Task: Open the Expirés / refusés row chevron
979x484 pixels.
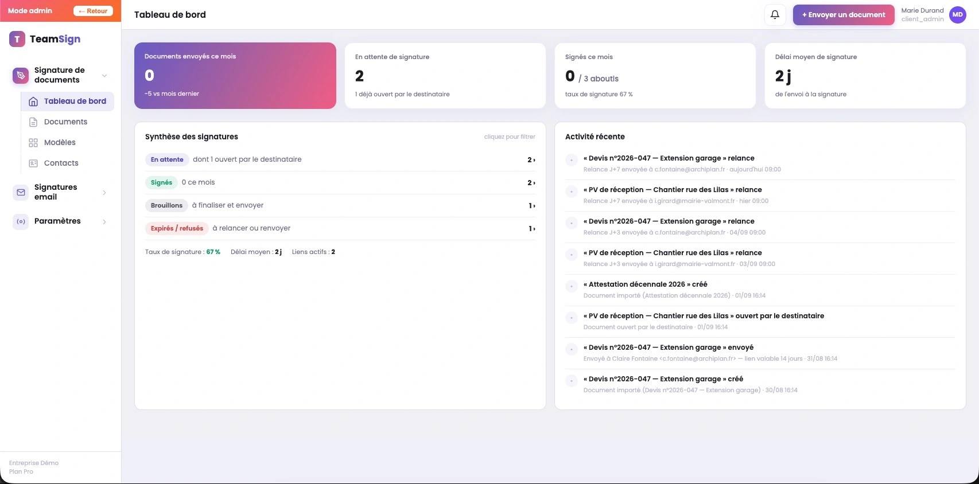Action: (534, 229)
